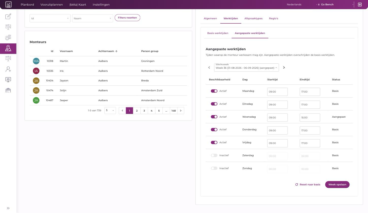Click Filters resetten button
This screenshot has width=368, height=213.
click(127, 18)
